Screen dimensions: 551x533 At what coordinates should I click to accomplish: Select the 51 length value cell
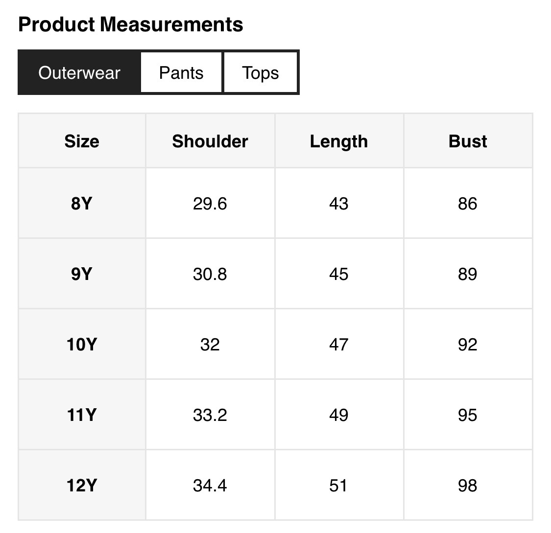click(x=339, y=486)
